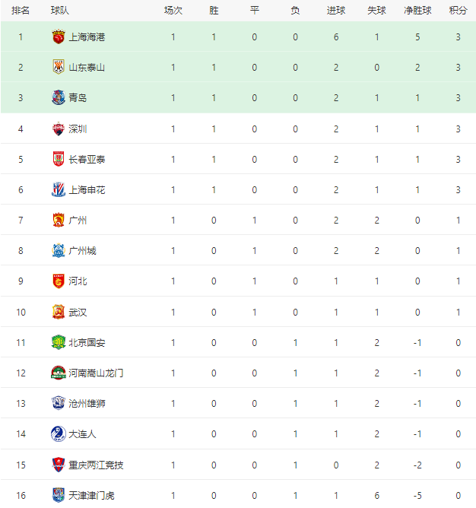Click the 上海申花 team logo
This screenshot has width=476, height=508.
pyautogui.click(x=59, y=190)
